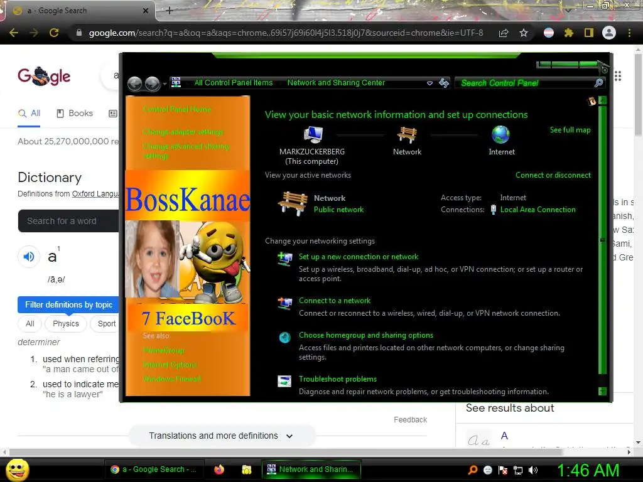The height and width of the screenshot is (482, 643).
Task: Open Chrome extensions puzzle icon
Action: [x=569, y=33]
